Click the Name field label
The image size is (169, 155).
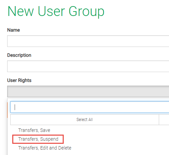point(14,30)
